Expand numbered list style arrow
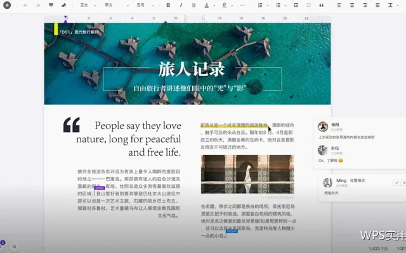The image size is (406, 253). click(x=268, y=6)
